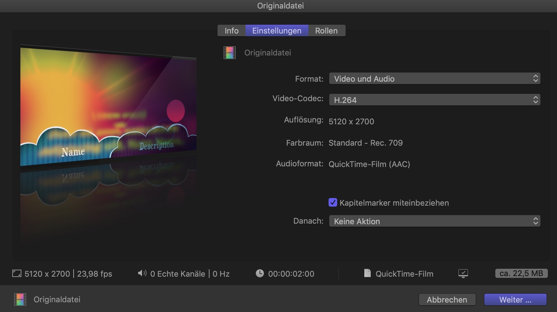Click the QuickTime-Film label in the status bar
Viewport: 557px width, 312px height.
click(x=404, y=274)
